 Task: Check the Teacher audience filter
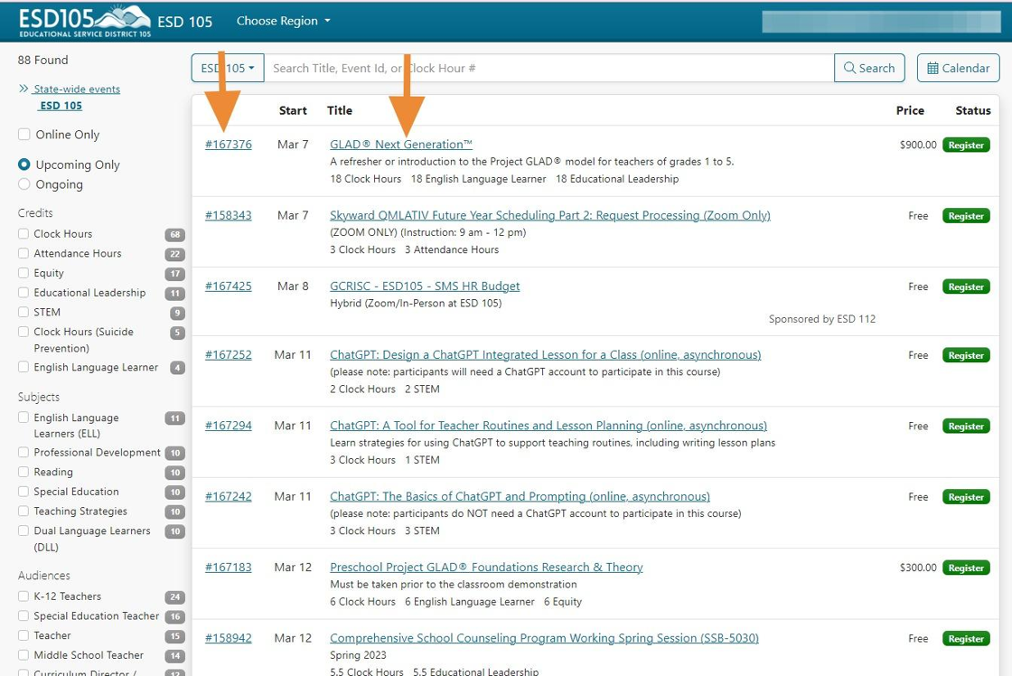23,635
